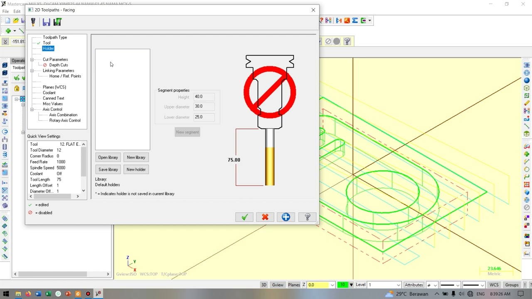The image size is (532, 299).
Task: Select Rotary Axis Control in the tree
Action: tap(65, 120)
